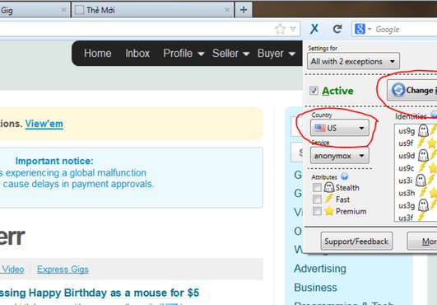The image size is (437, 305).
Task: Select identity us3i
Action: click(x=405, y=181)
